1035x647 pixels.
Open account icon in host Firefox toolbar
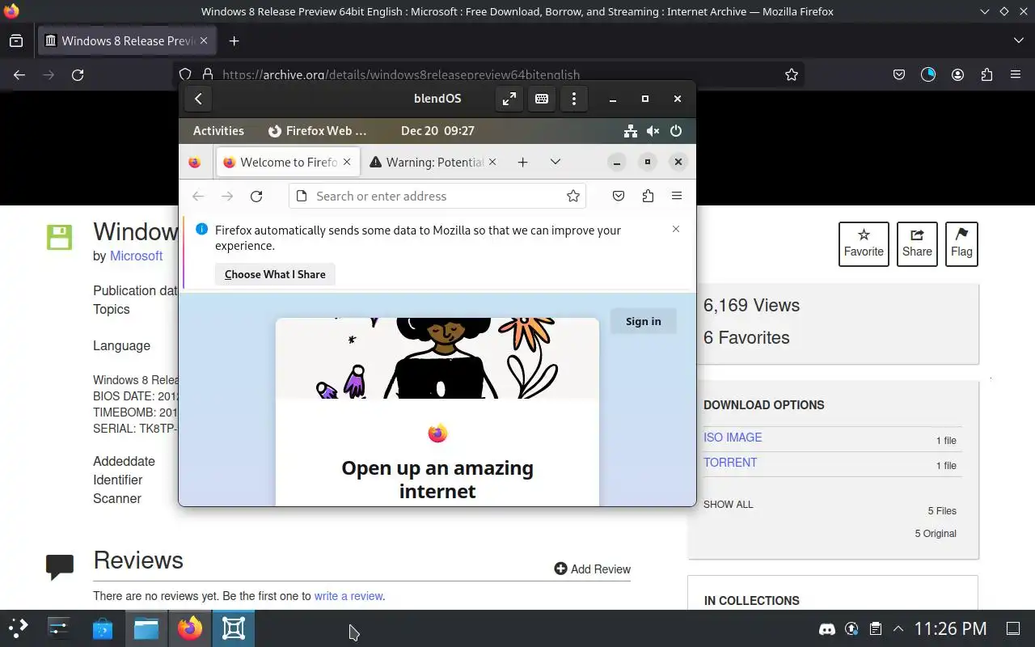[x=957, y=74]
